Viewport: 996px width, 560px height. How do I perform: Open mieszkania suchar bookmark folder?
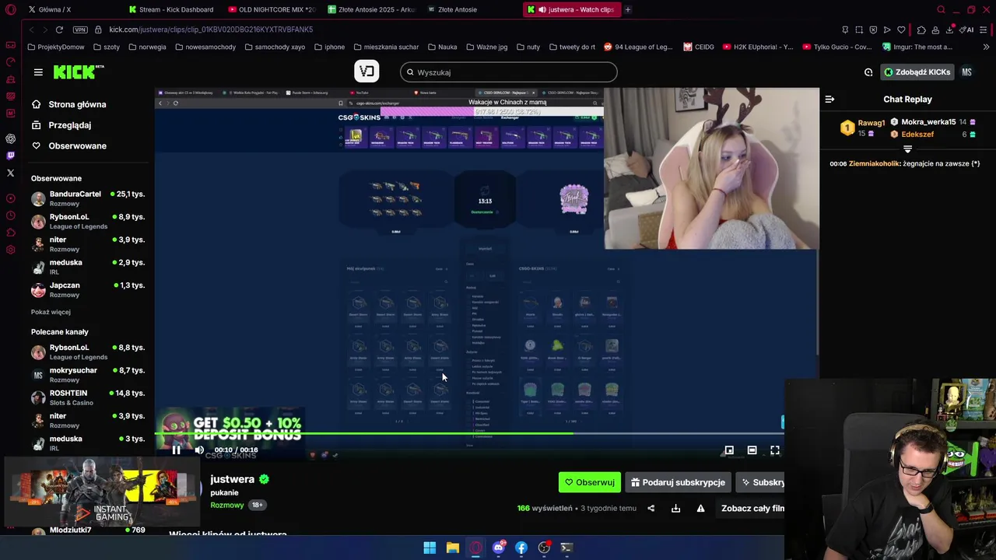coord(386,47)
